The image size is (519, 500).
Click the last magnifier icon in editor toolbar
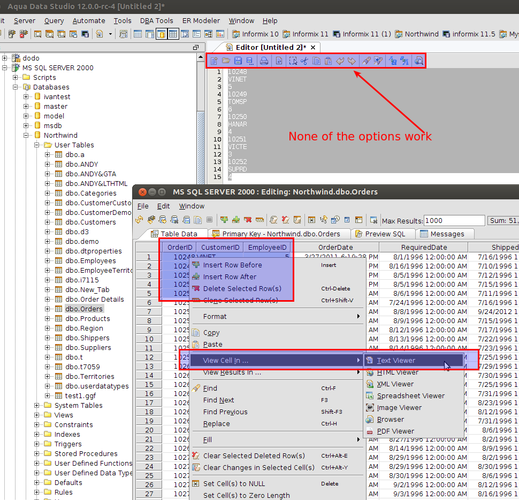[x=419, y=61]
